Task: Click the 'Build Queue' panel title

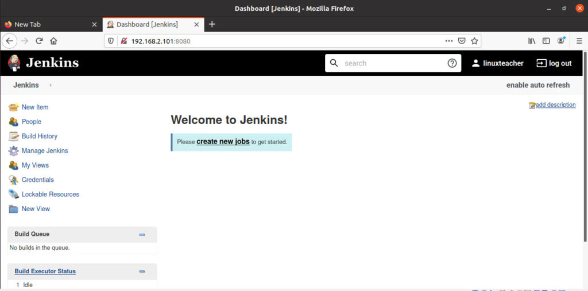Action: [32, 234]
